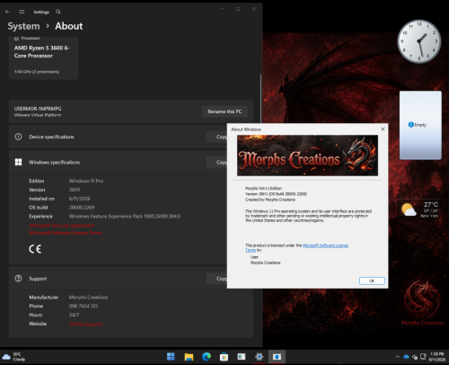Click OK in About Windows dialog
Image resolution: width=449 pixels, height=365 pixels.
tap(372, 280)
